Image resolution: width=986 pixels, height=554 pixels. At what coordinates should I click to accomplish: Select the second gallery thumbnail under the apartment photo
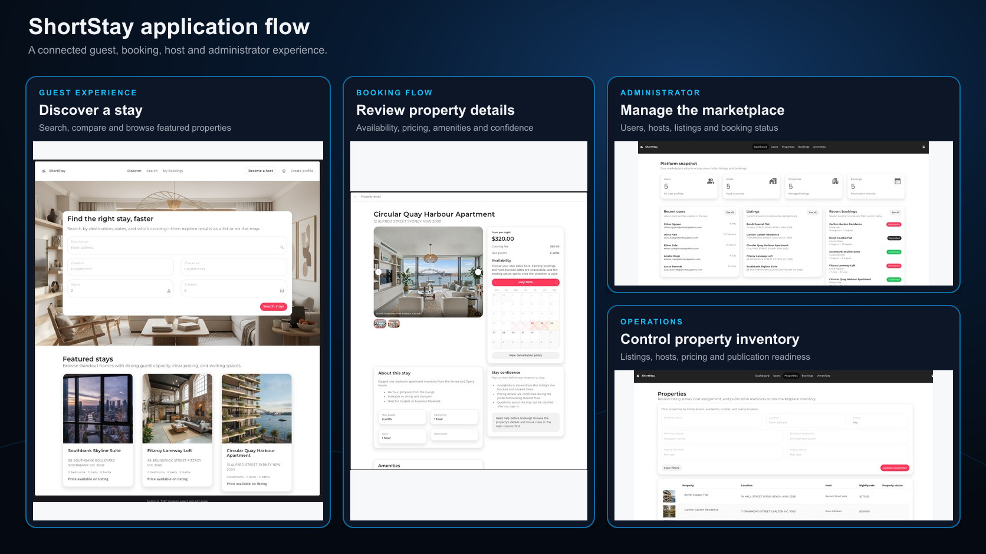(394, 324)
